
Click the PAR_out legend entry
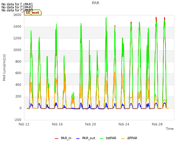point(85,138)
